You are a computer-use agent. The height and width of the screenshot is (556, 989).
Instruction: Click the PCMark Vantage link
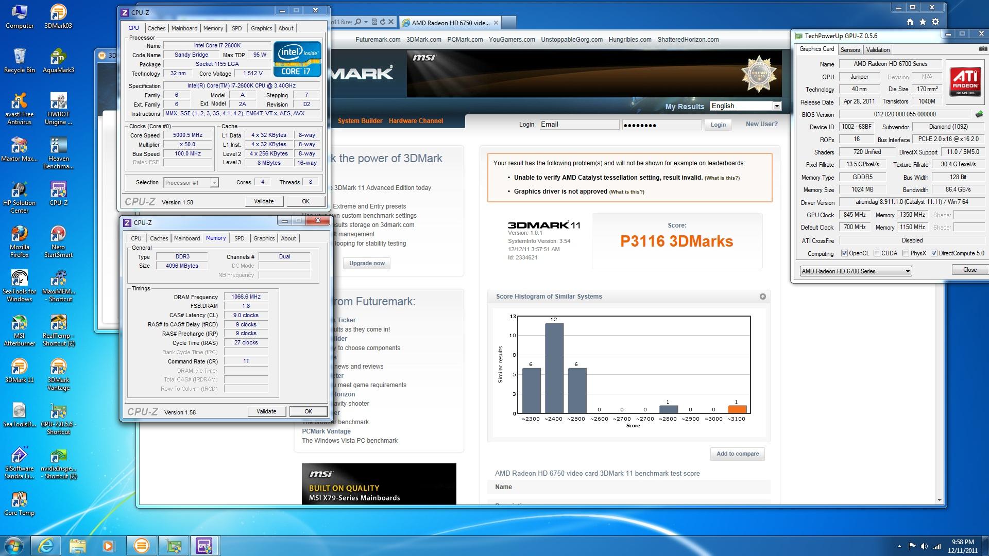[x=326, y=431]
